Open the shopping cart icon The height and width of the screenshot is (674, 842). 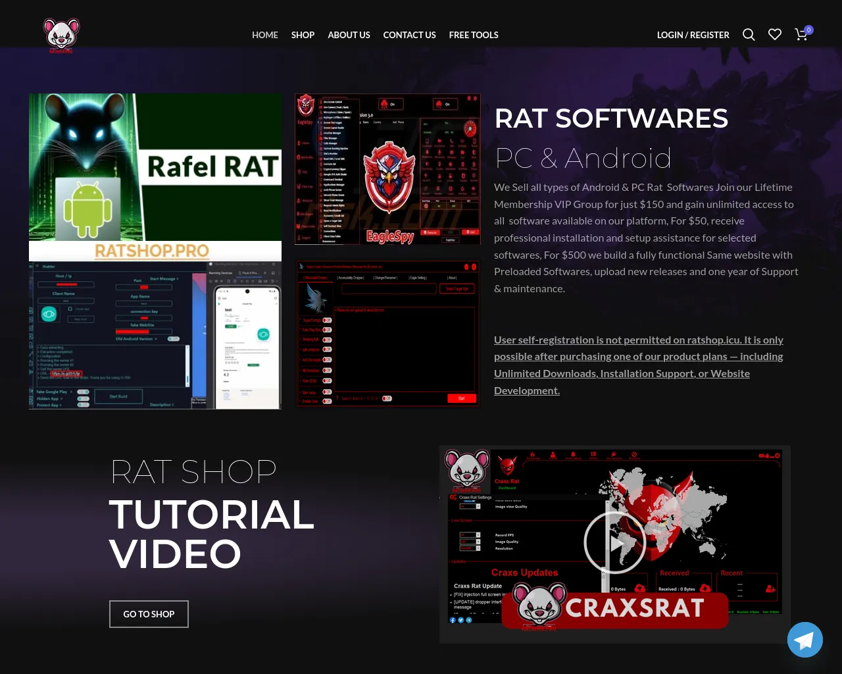(802, 34)
